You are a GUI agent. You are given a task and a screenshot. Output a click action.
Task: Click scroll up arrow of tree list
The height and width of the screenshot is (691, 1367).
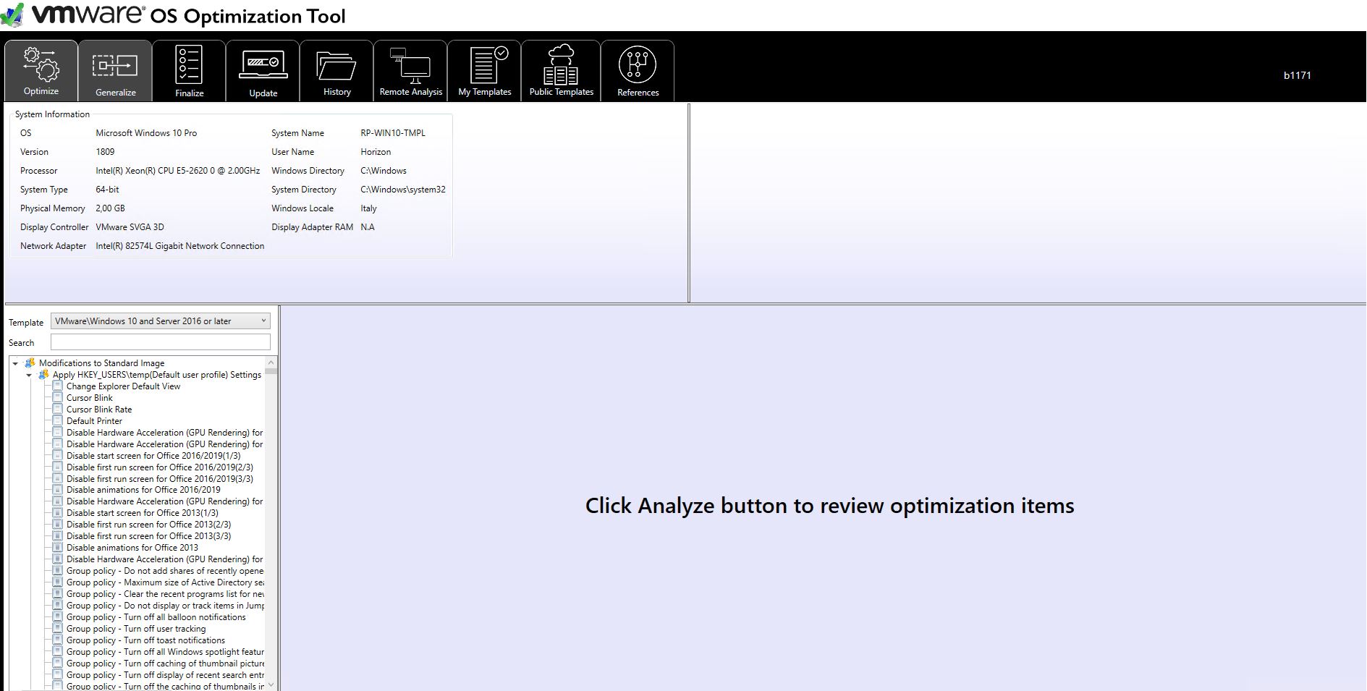coord(271,362)
